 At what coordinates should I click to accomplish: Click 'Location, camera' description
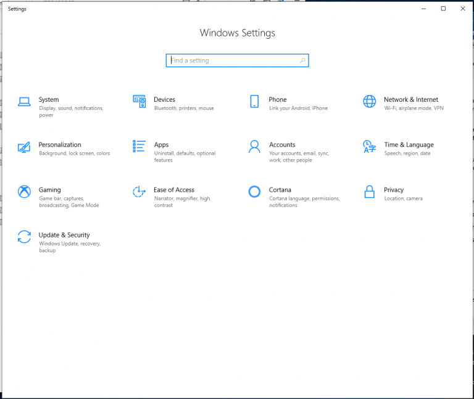tap(404, 199)
